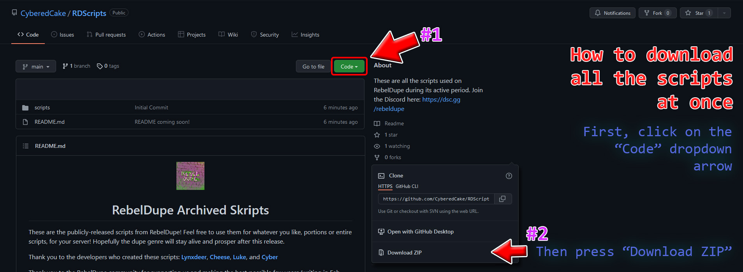Open the Lynxdeer developer link
The image size is (743, 272).
click(194, 257)
